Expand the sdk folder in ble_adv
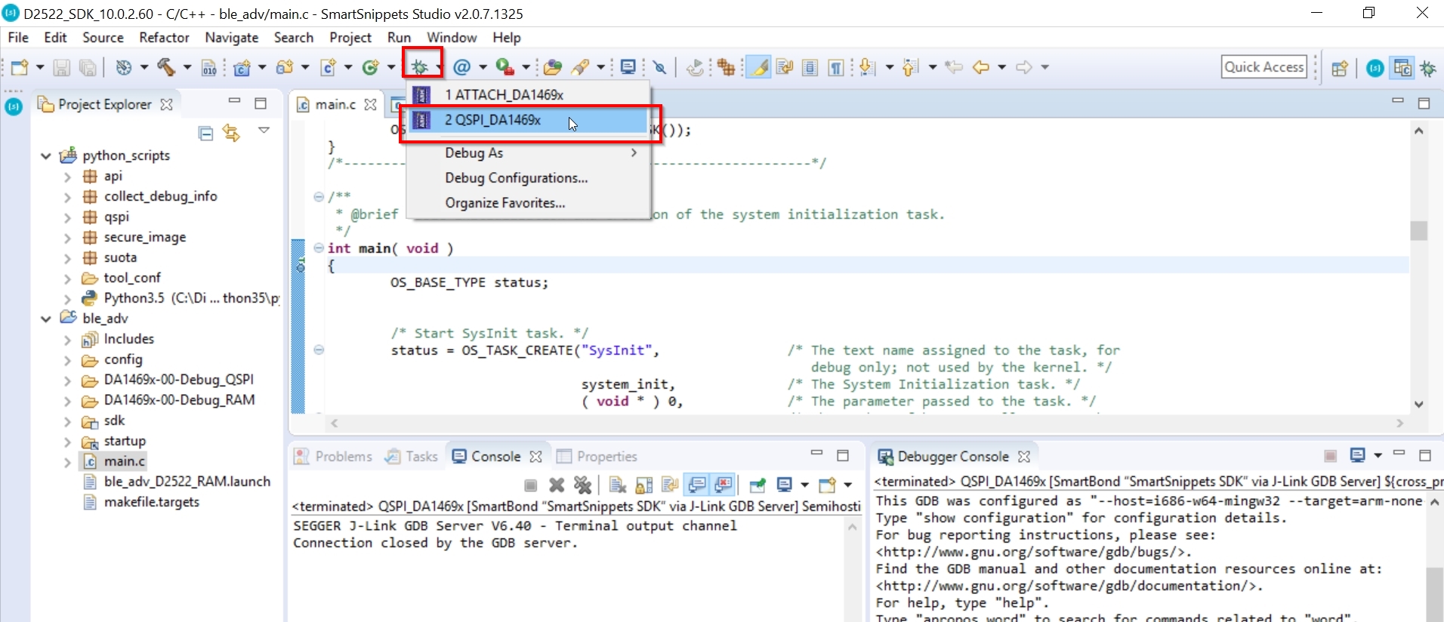Viewport: 1444px width, 622px height. click(67, 421)
